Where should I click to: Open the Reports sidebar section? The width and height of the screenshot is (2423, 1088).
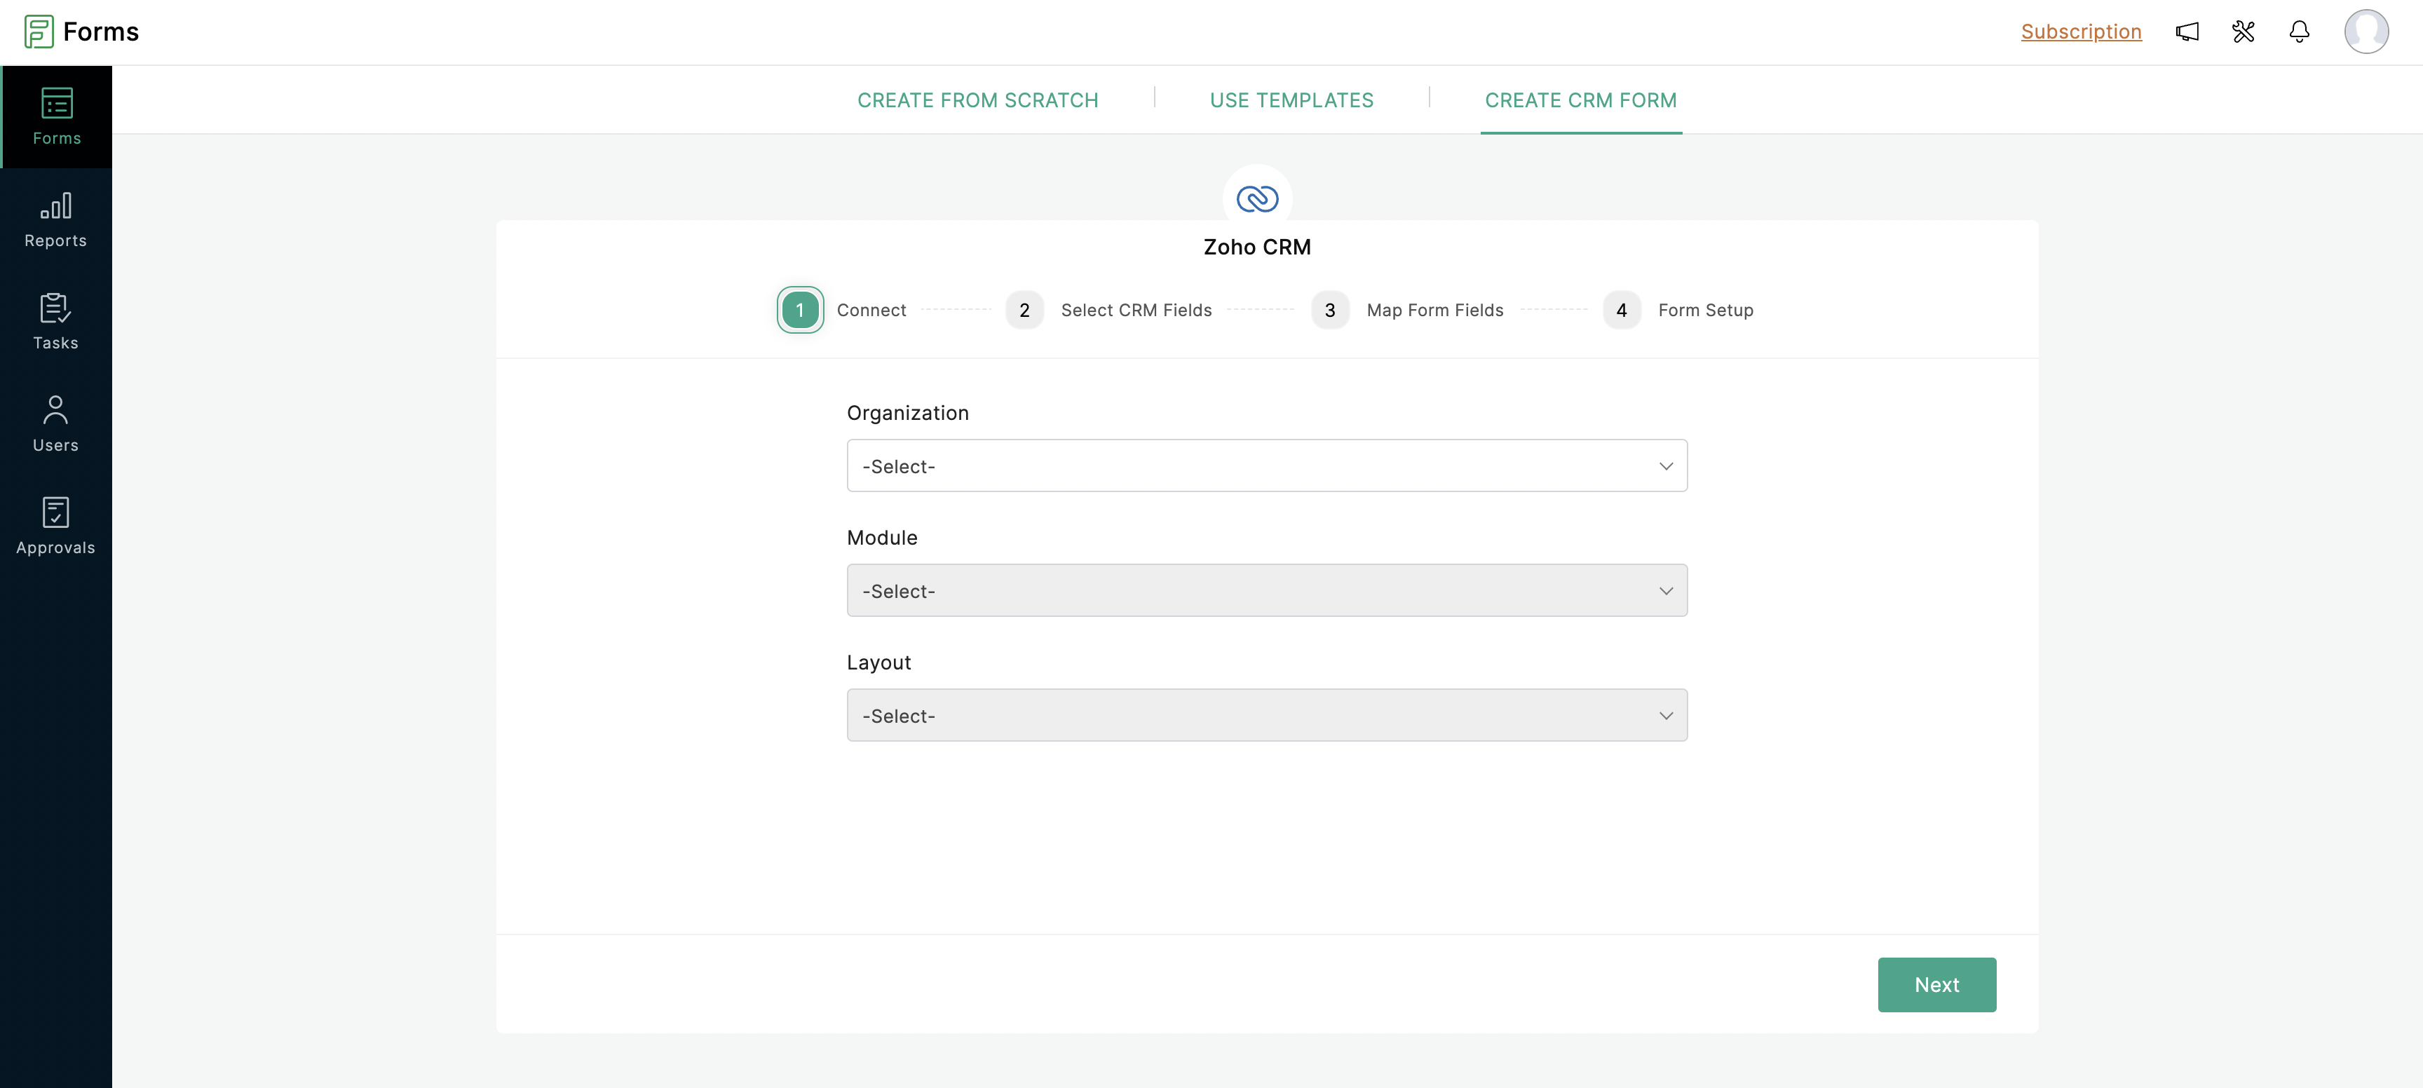[55, 220]
